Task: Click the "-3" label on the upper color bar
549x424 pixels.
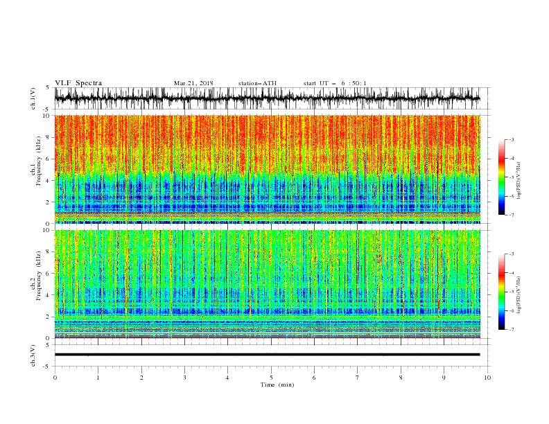Action: tap(512, 139)
